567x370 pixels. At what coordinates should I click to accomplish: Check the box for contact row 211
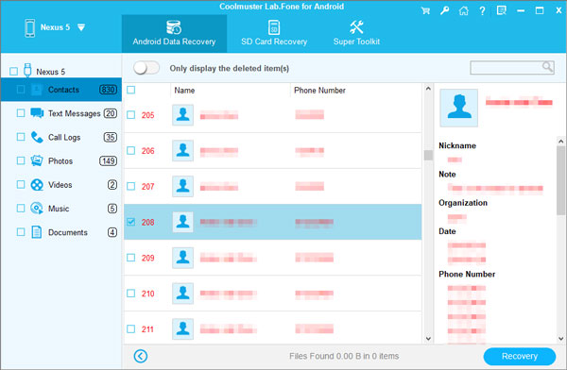point(131,328)
